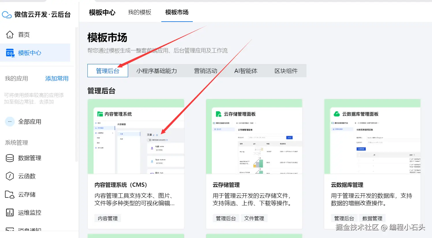Image resolution: width=432 pixels, height=238 pixels.
Task: Click the green file icon of 云存储管理面板
Action: (x=219, y=114)
